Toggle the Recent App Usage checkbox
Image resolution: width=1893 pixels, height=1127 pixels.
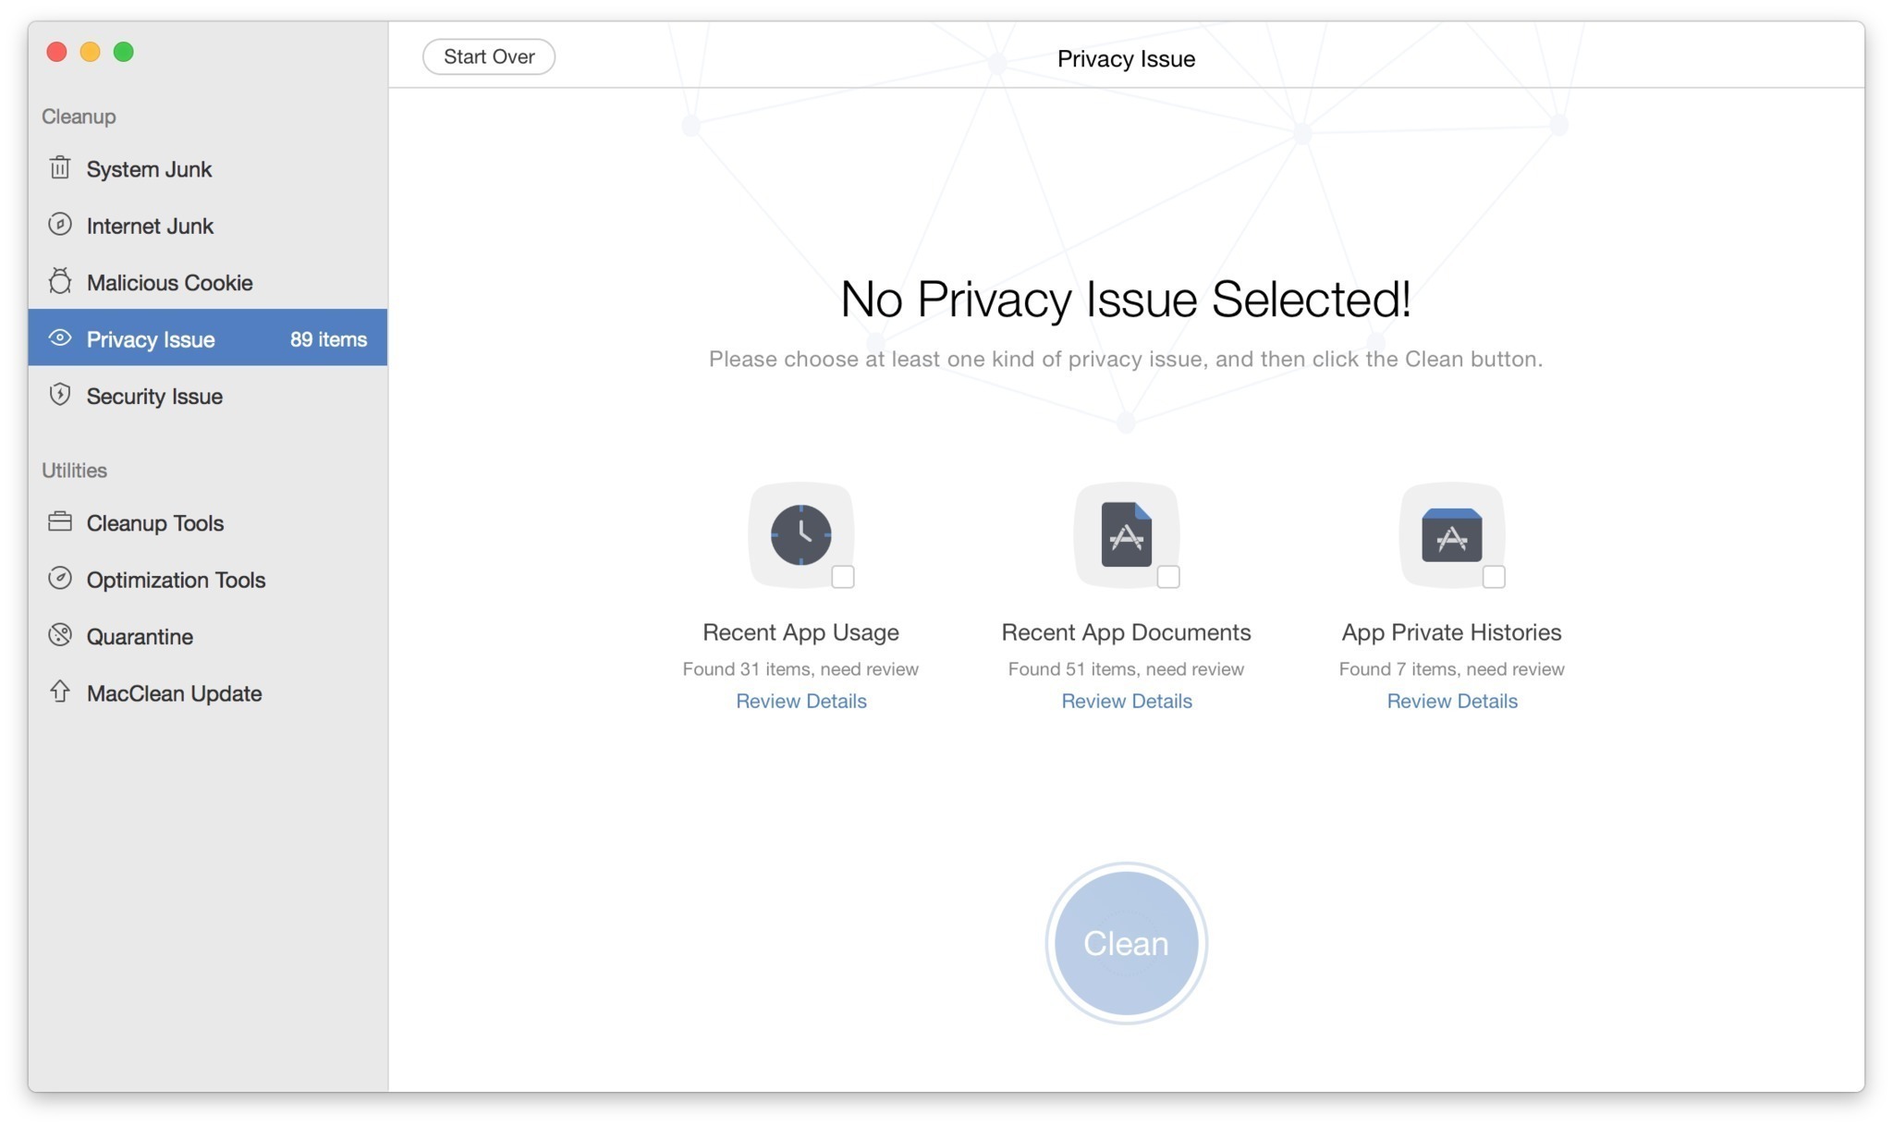click(x=840, y=577)
